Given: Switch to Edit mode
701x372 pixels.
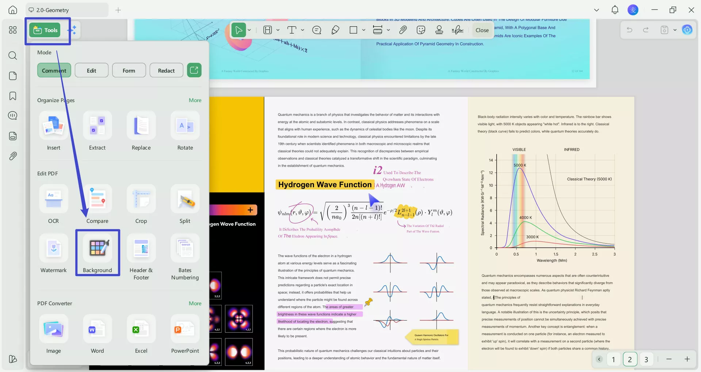Looking at the screenshot, I should (92, 70).
